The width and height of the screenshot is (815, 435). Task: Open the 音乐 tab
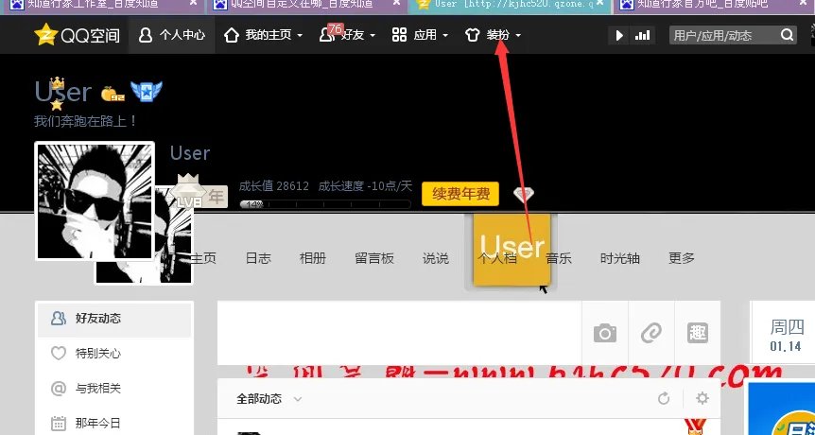[559, 258]
